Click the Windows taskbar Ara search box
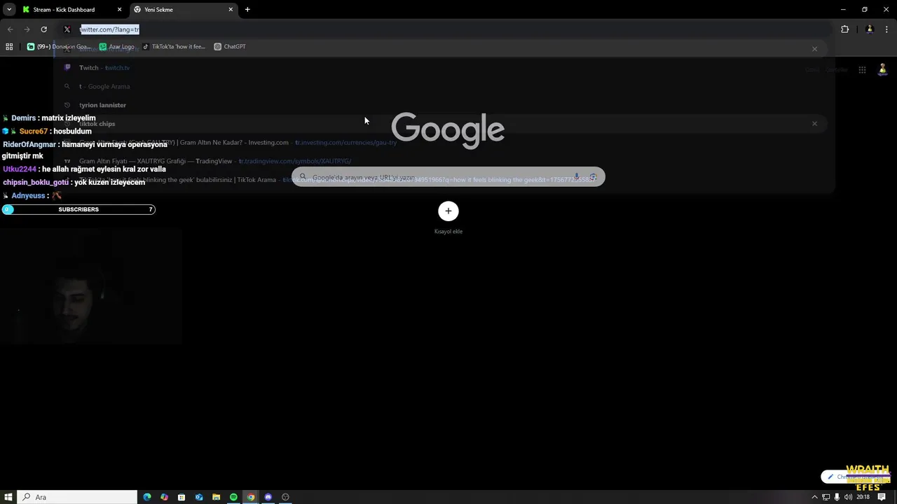The height and width of the screenshot is (504, 897). pos(77,497)
